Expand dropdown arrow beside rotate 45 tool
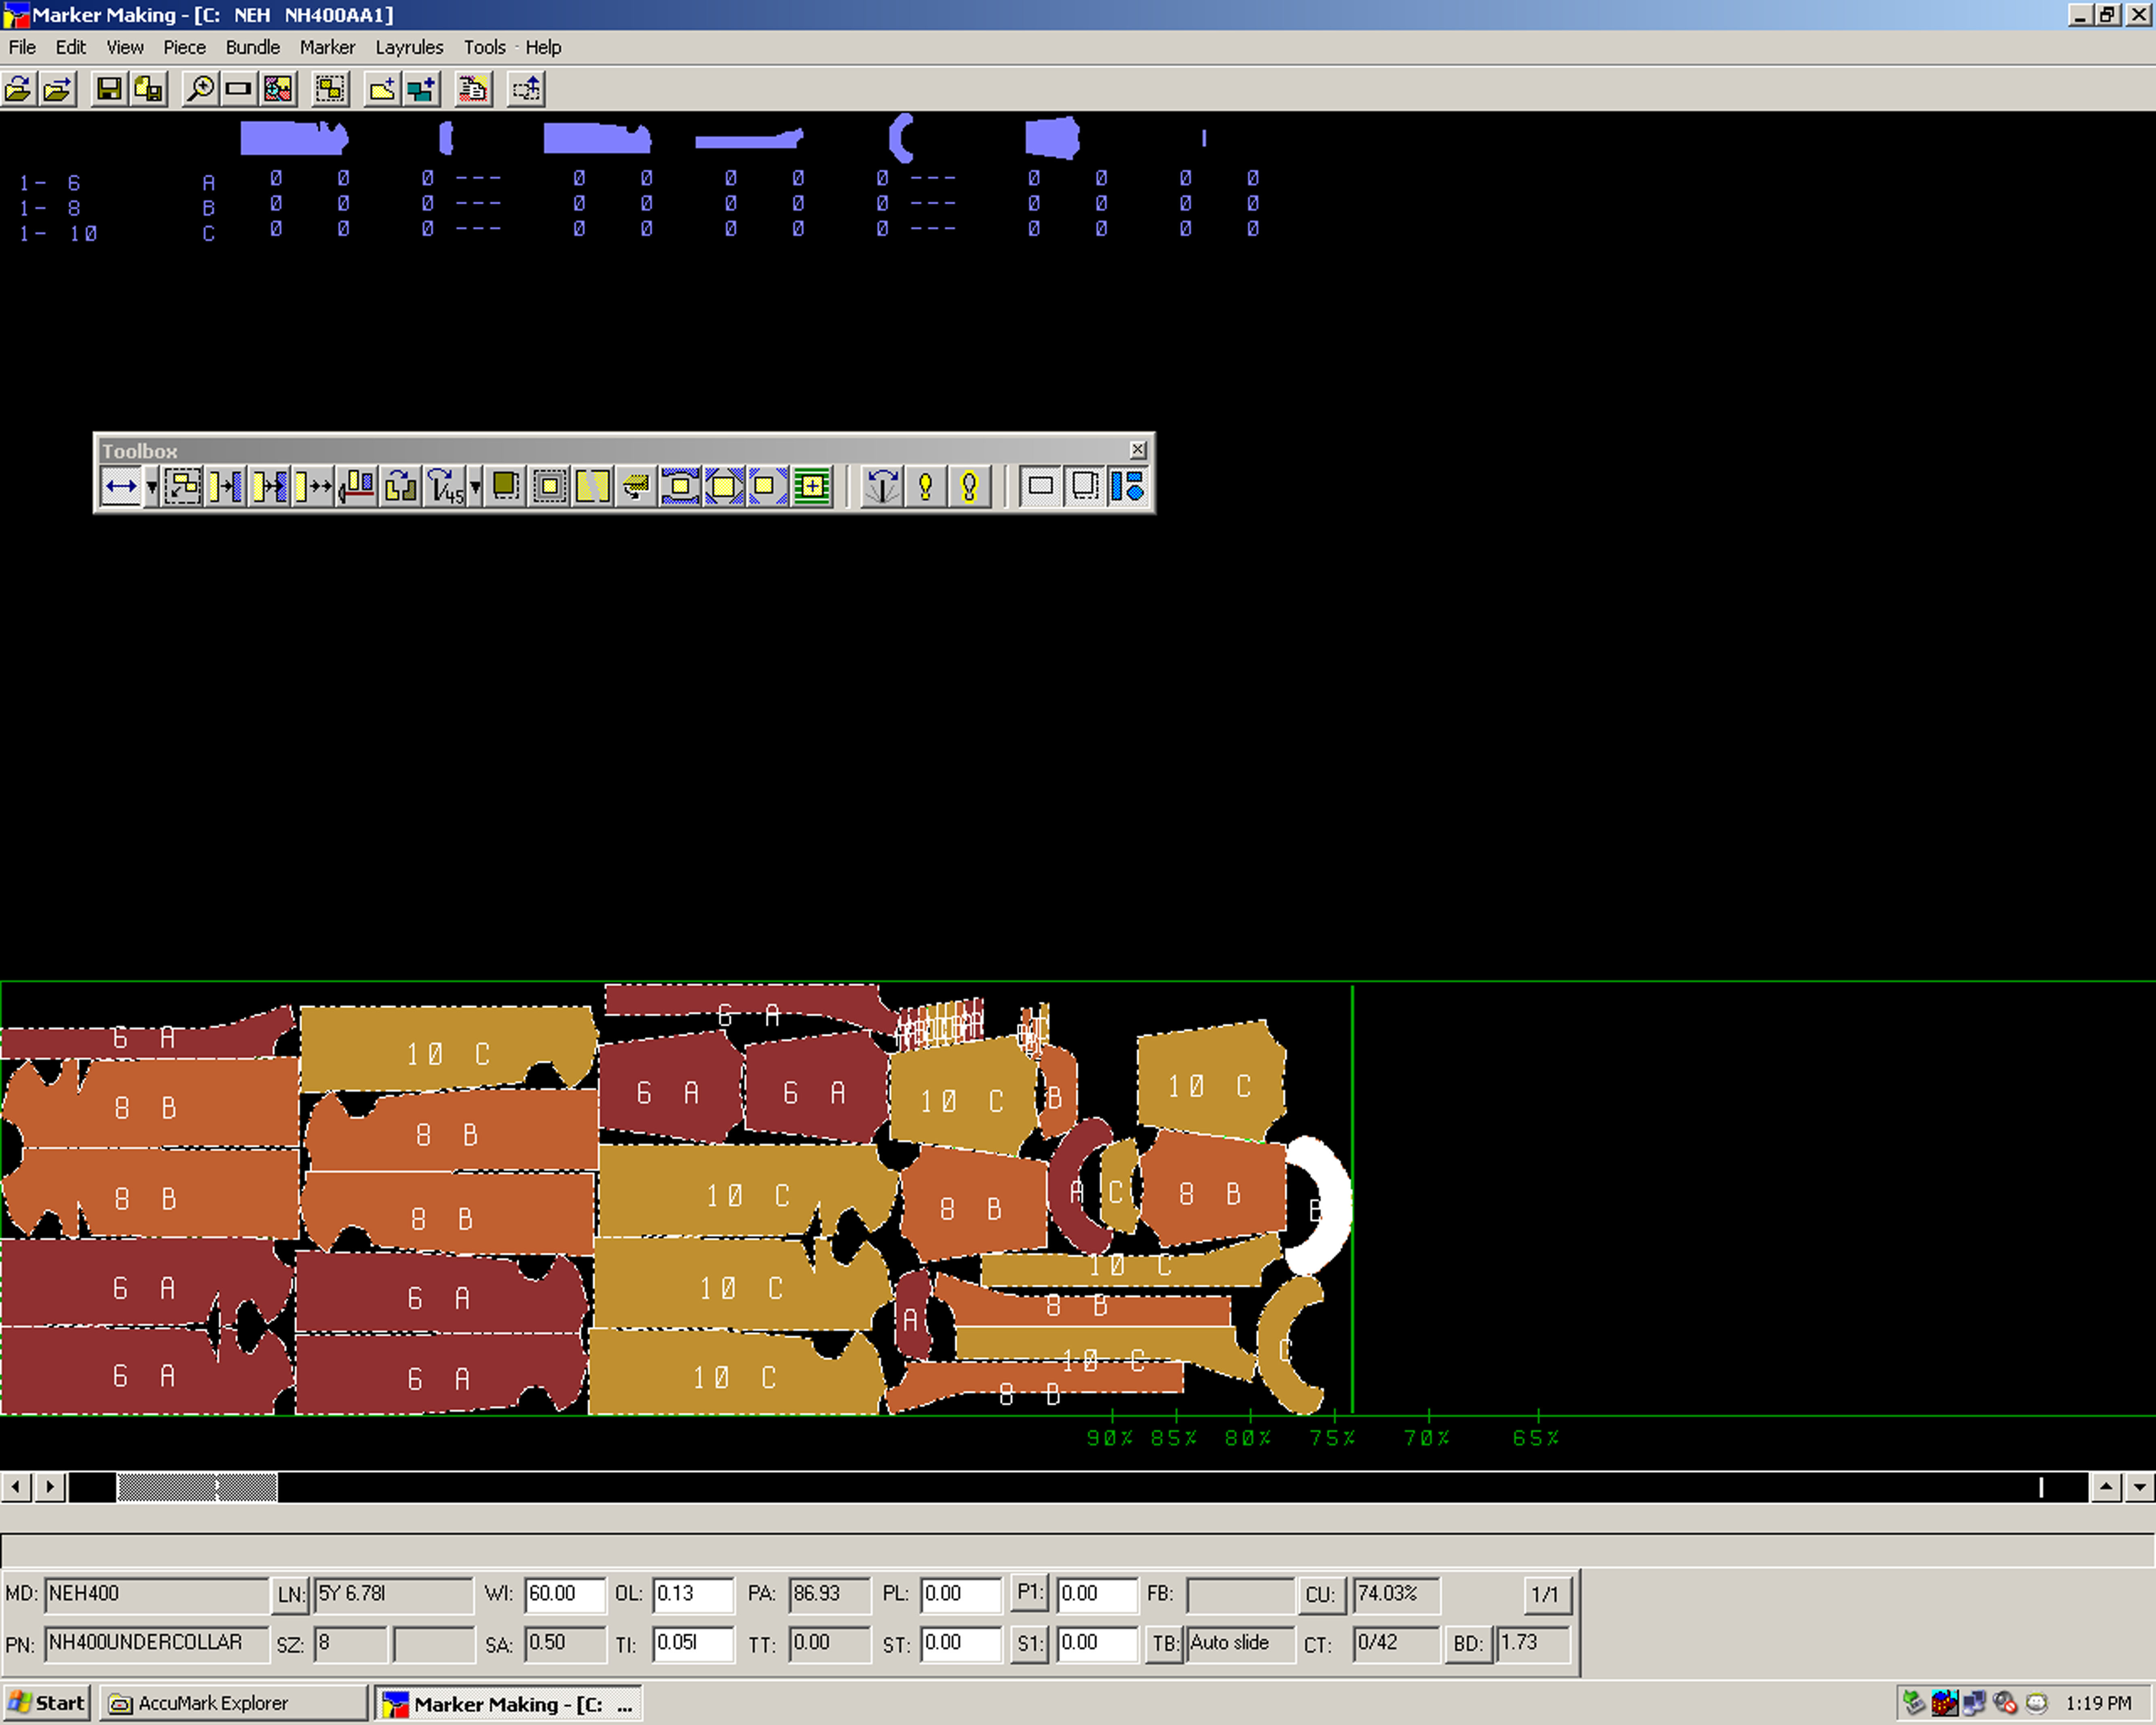This screenshot has height=1725, width=2156. click(x=475, y=487)
